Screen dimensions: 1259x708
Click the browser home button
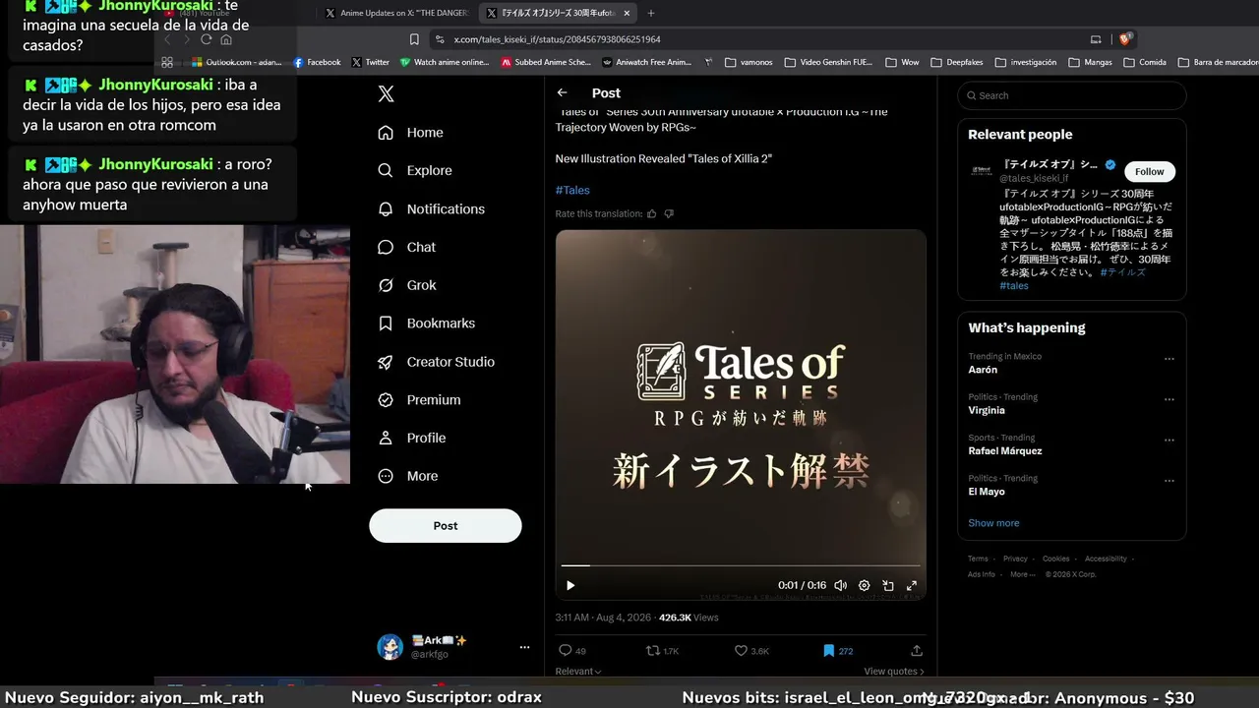tap(226, 39)
